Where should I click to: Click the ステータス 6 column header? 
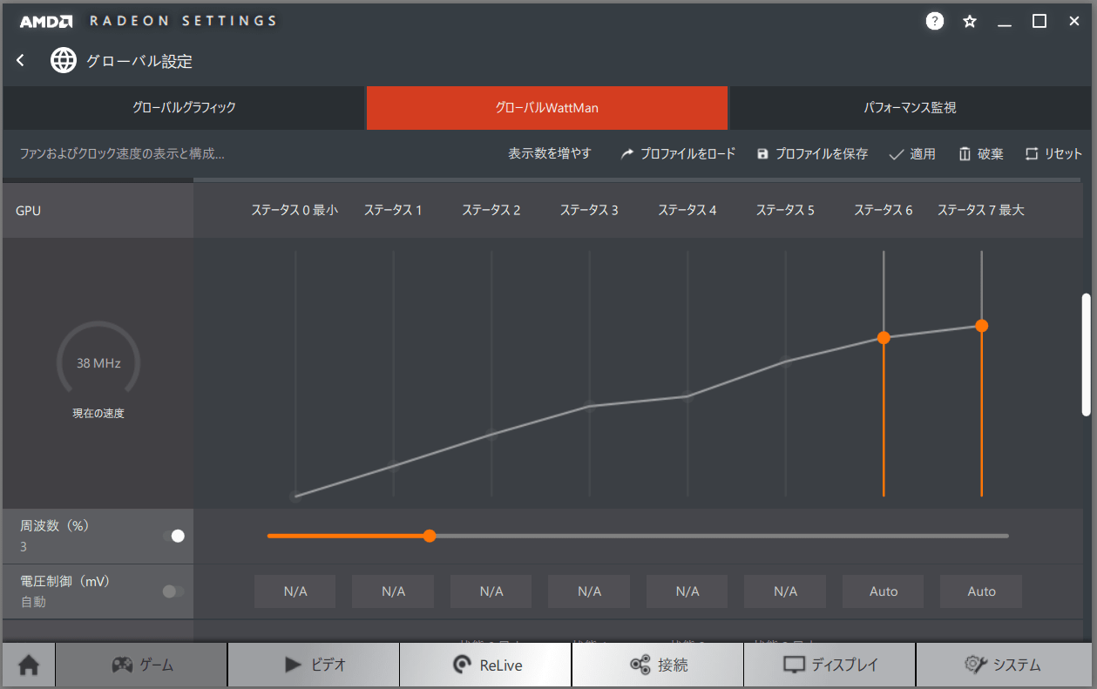click(x=884, y=210)
